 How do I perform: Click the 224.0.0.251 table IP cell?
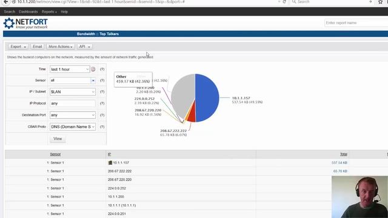point(117,214)
